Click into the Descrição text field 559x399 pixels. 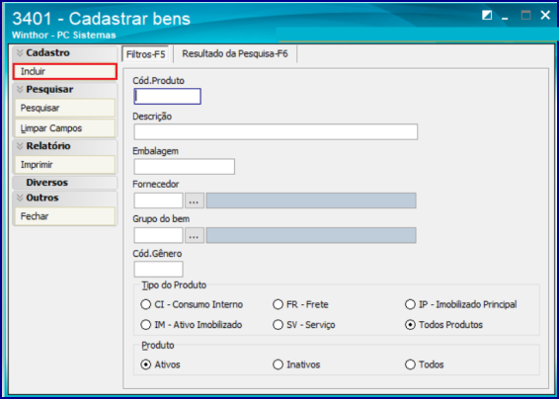pos(276,132)
